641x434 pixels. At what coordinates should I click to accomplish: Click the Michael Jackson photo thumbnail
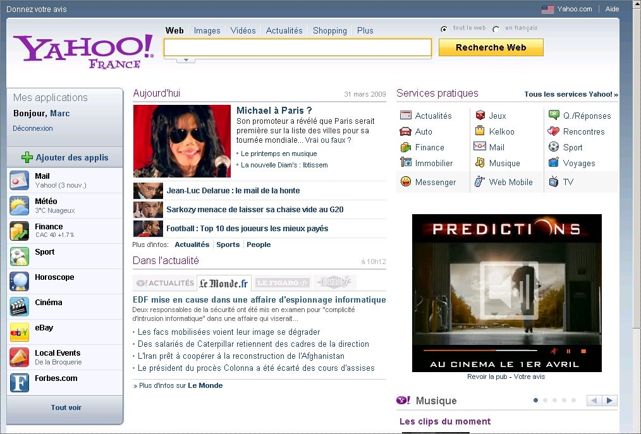[x=182, y=141]
